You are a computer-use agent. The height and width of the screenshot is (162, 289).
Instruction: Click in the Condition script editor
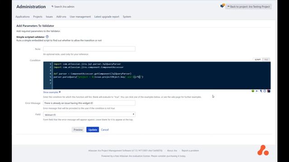pyautogui.click(x=157, y=76)
